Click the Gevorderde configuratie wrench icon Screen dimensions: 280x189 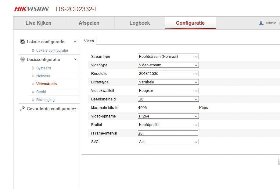pos(22,109)
